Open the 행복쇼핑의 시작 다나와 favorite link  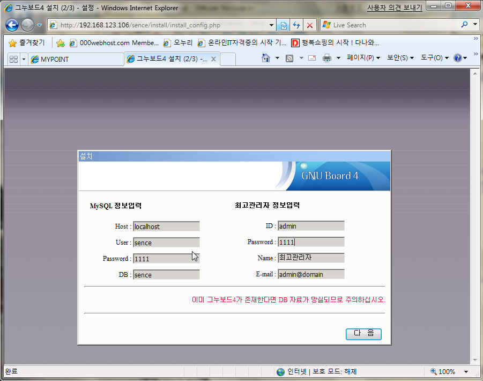click(335, 43)
